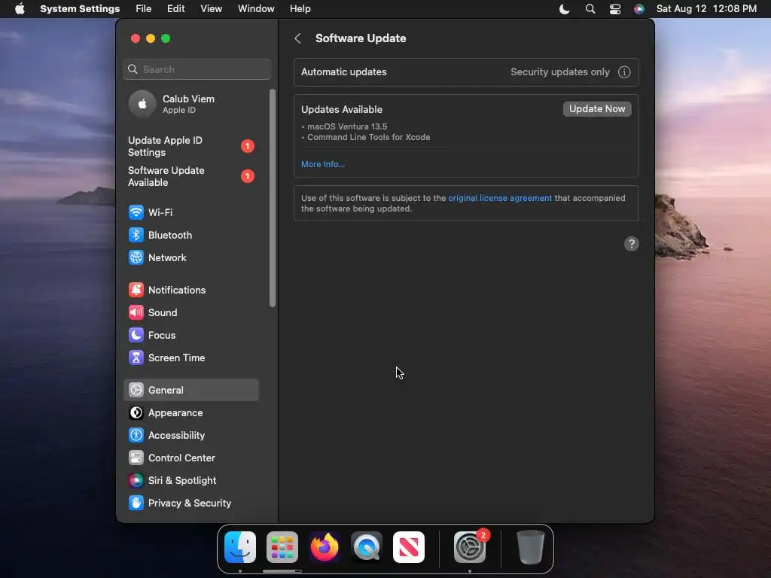Open Control Center in menu bar
Image resolution: width=771 pixels, height=578 pixels.
coord(614,9)
